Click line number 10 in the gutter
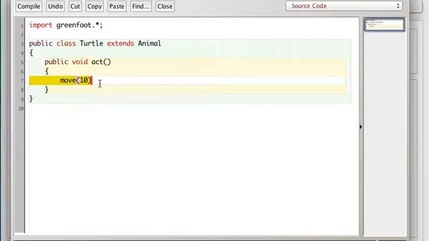Viewport: 429px width, 241px height. (x=21, y=108)
